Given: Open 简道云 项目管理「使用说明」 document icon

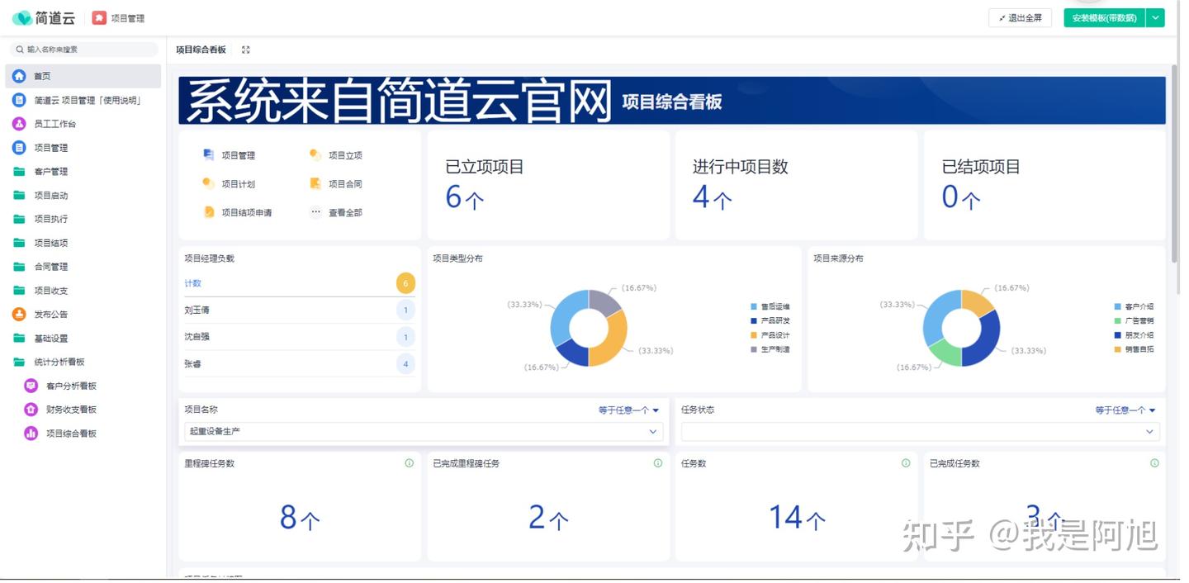Looking at the screenshot, I should click(x=19, y=100).
